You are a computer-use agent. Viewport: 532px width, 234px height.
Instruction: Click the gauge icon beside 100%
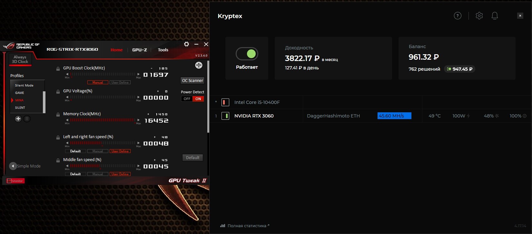(x=525, y=116)
